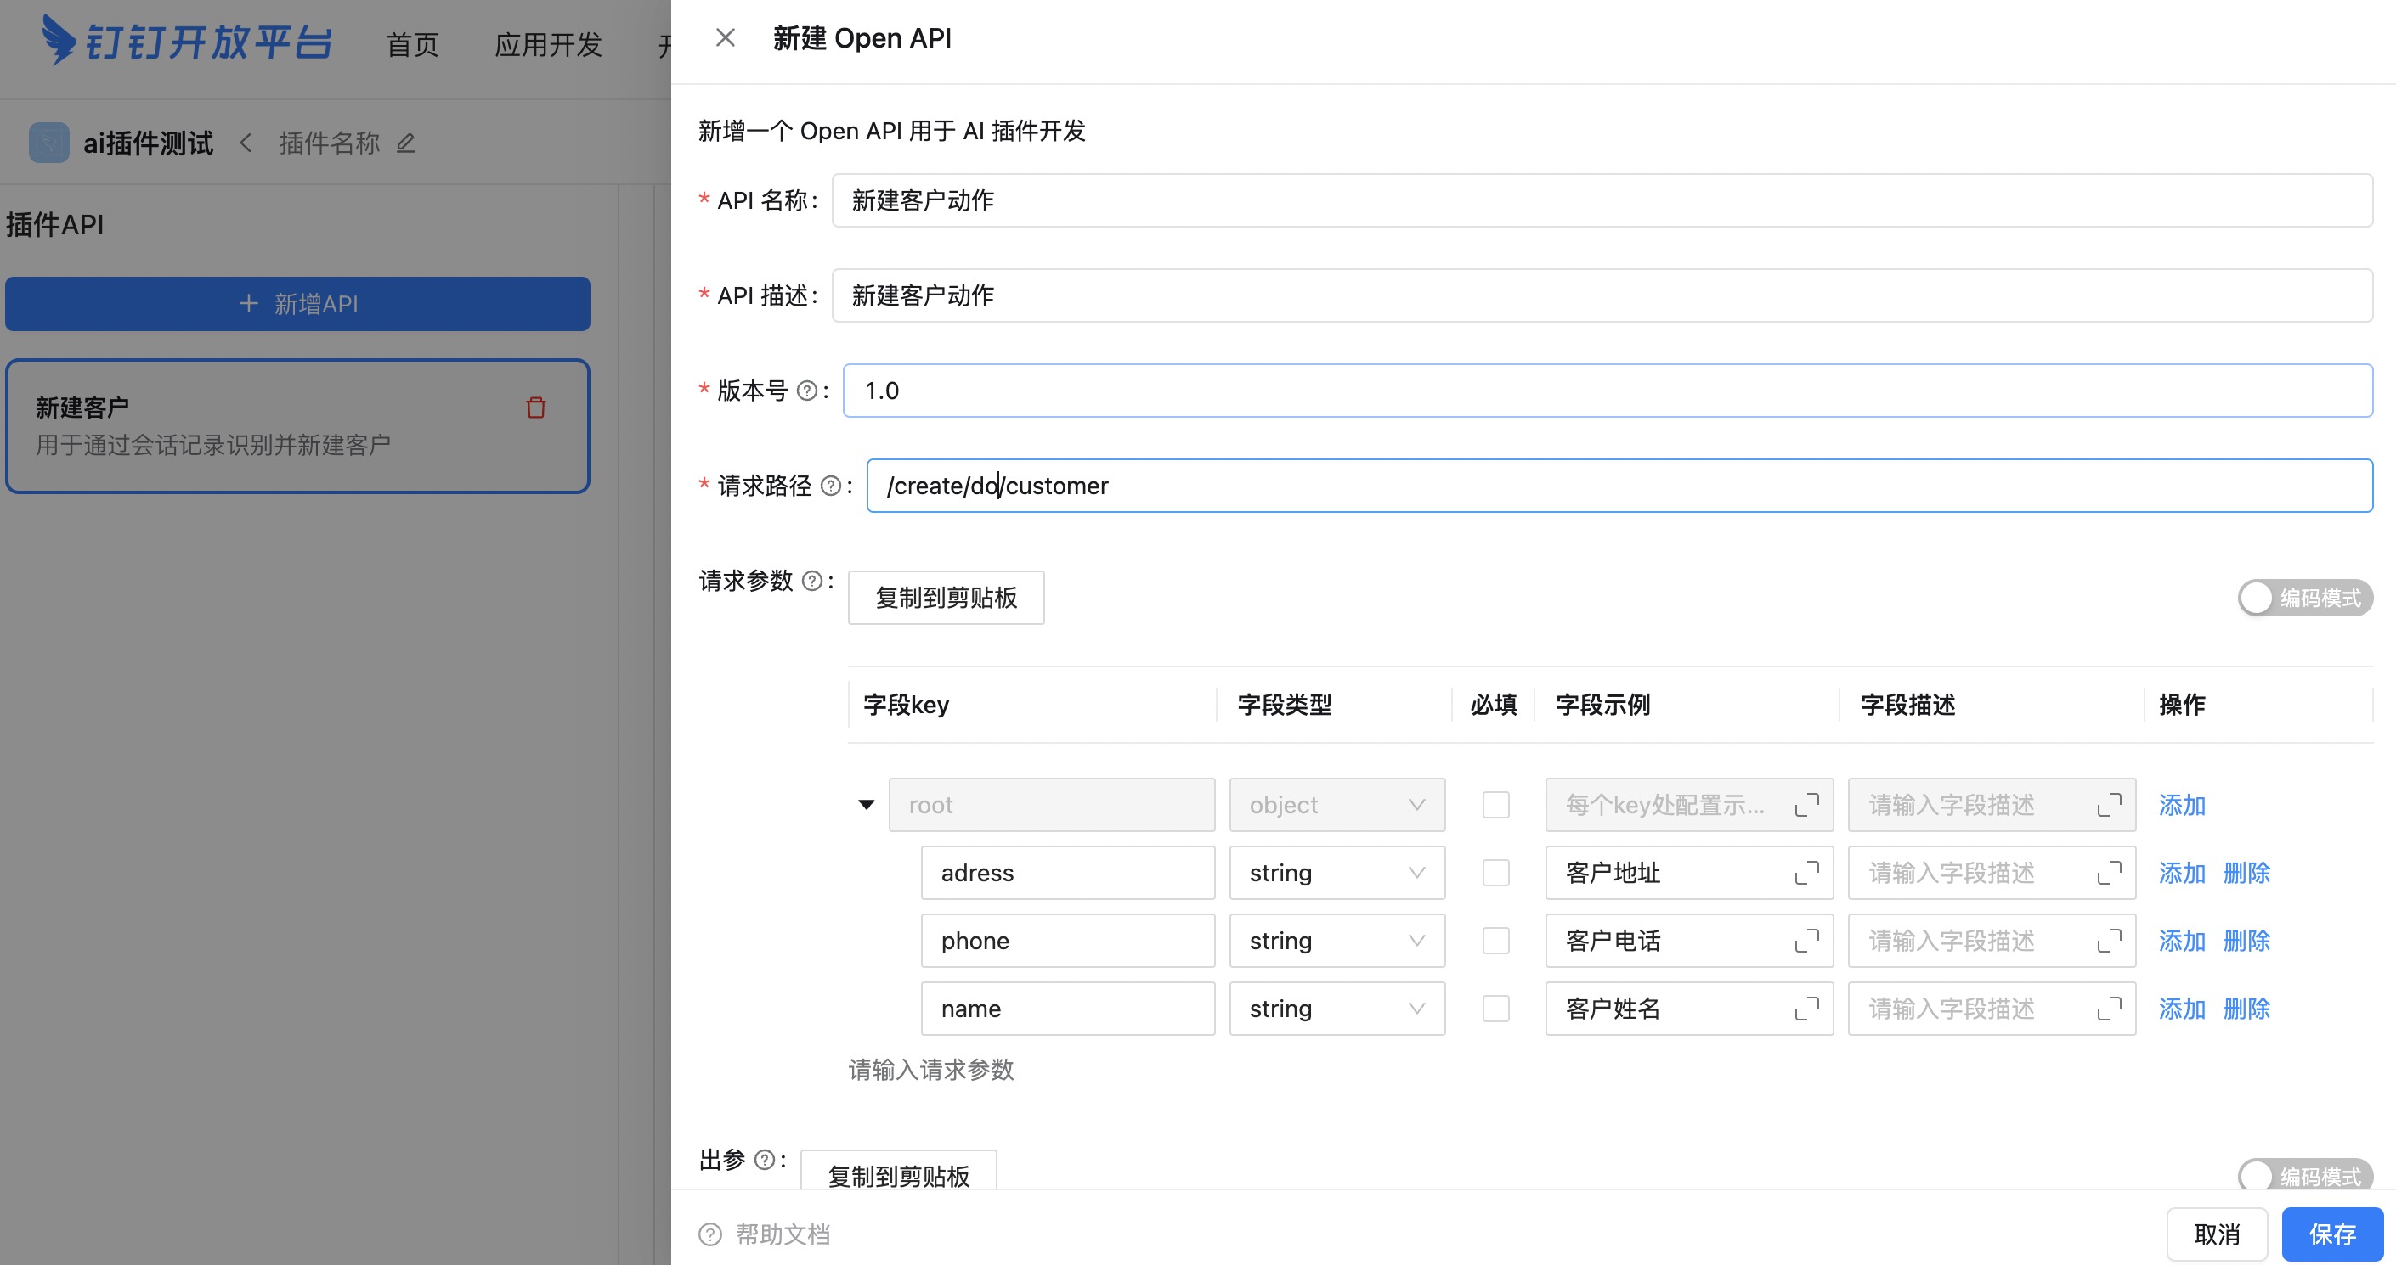Click 添加 on the name row
This screenshot has width=2396, height=1265.
2182,1009
